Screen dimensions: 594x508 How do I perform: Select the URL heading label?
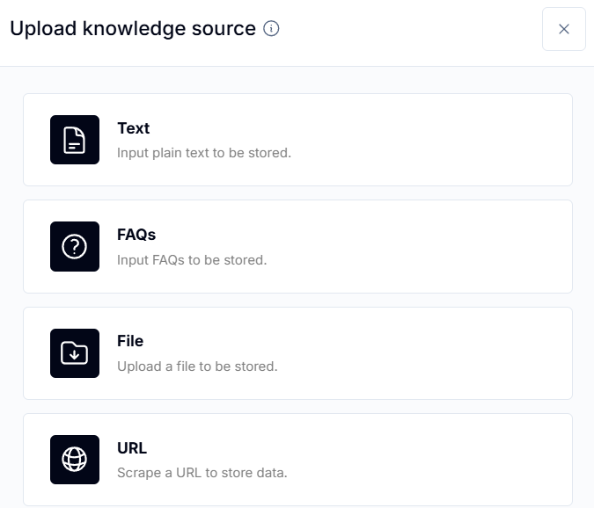coord(132,448)
